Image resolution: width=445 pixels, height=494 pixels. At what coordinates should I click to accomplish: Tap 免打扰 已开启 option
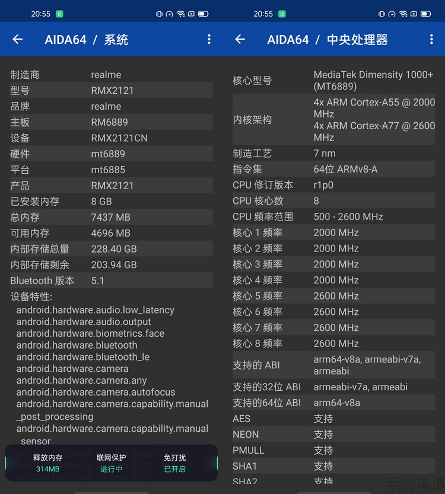tap(174, 463)
